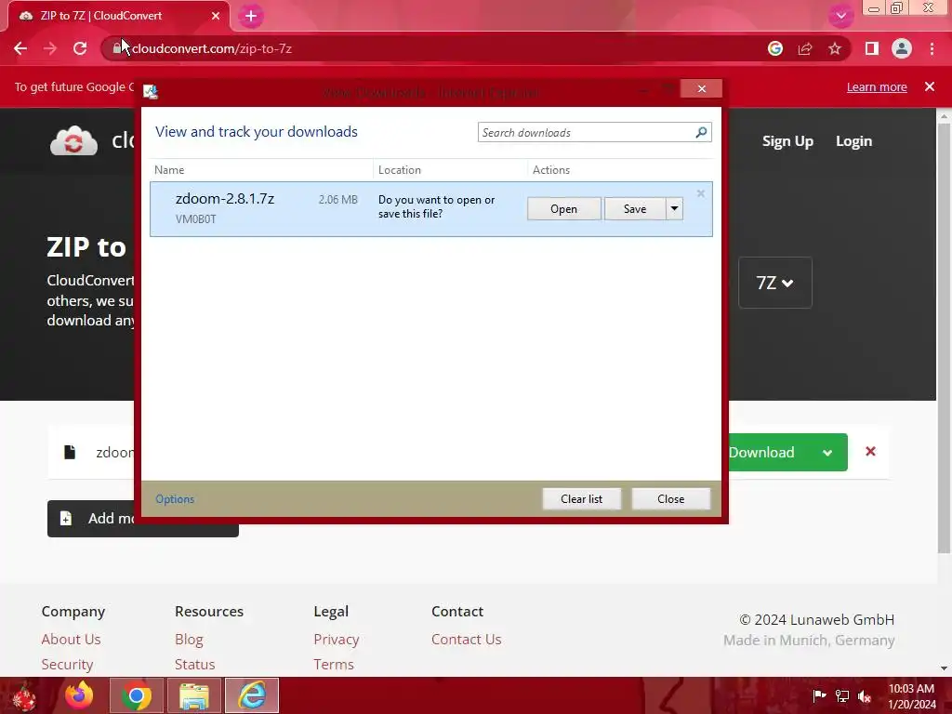Image resolution: width=952 pixels, height=714 pixels.
Task: Click the address bar URL
Action: click(x=212, y=48)
